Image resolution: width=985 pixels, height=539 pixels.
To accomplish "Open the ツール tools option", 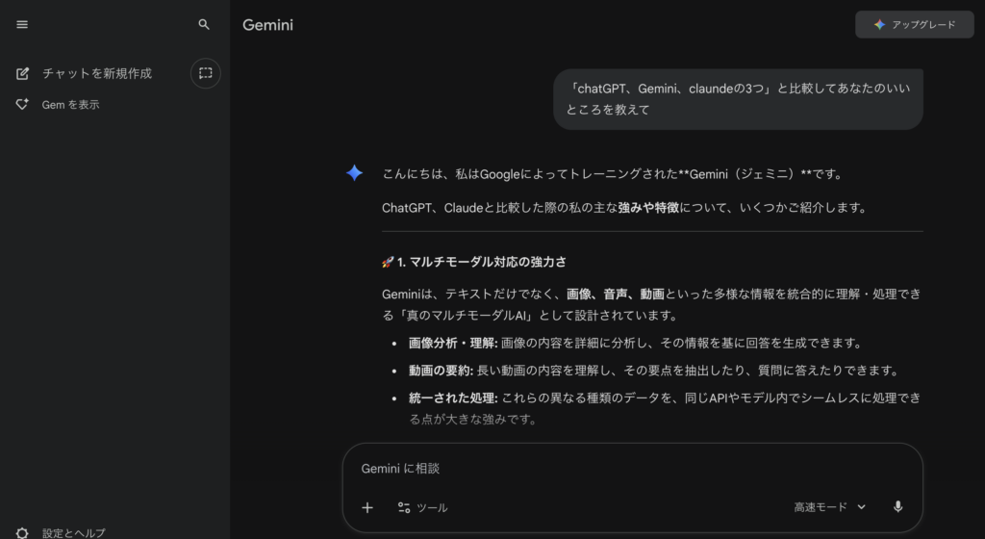I will click(x=423, y=507).
